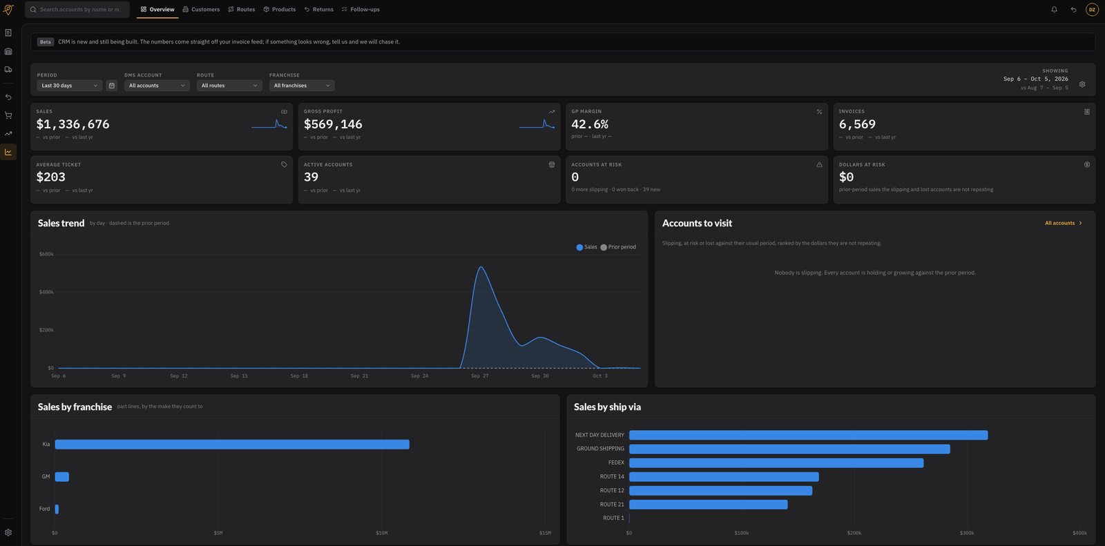Click the Sales trend heading
1105x546 pixels.
point(61,223)
